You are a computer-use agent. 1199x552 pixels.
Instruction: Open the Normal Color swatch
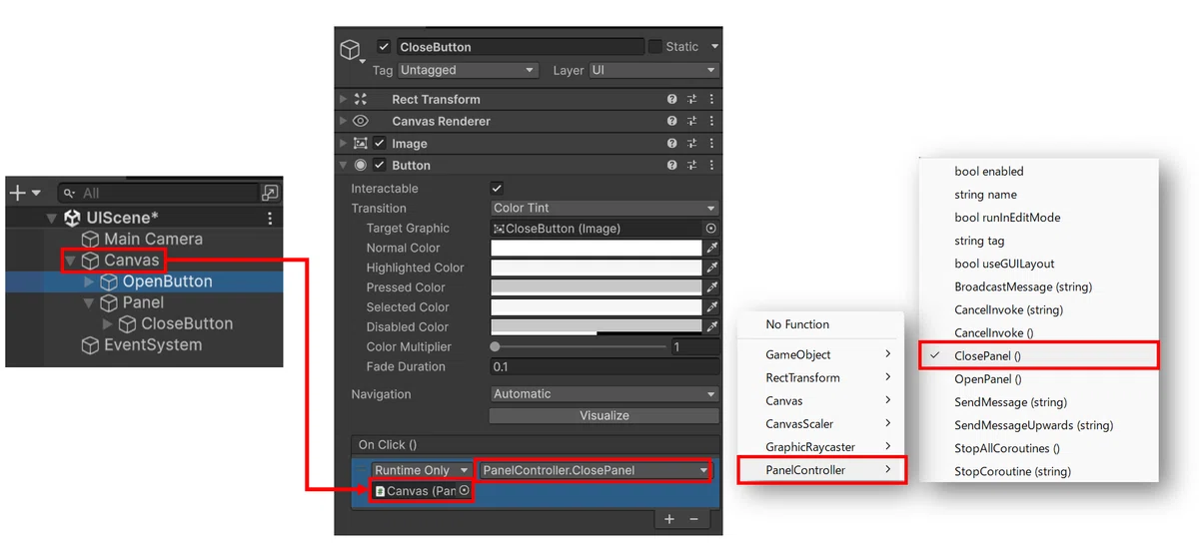(597, 248)
